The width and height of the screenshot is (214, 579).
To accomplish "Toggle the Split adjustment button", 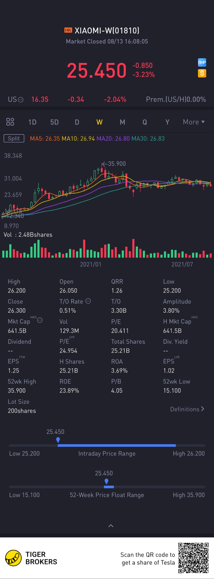I will (x=14, y=138).
